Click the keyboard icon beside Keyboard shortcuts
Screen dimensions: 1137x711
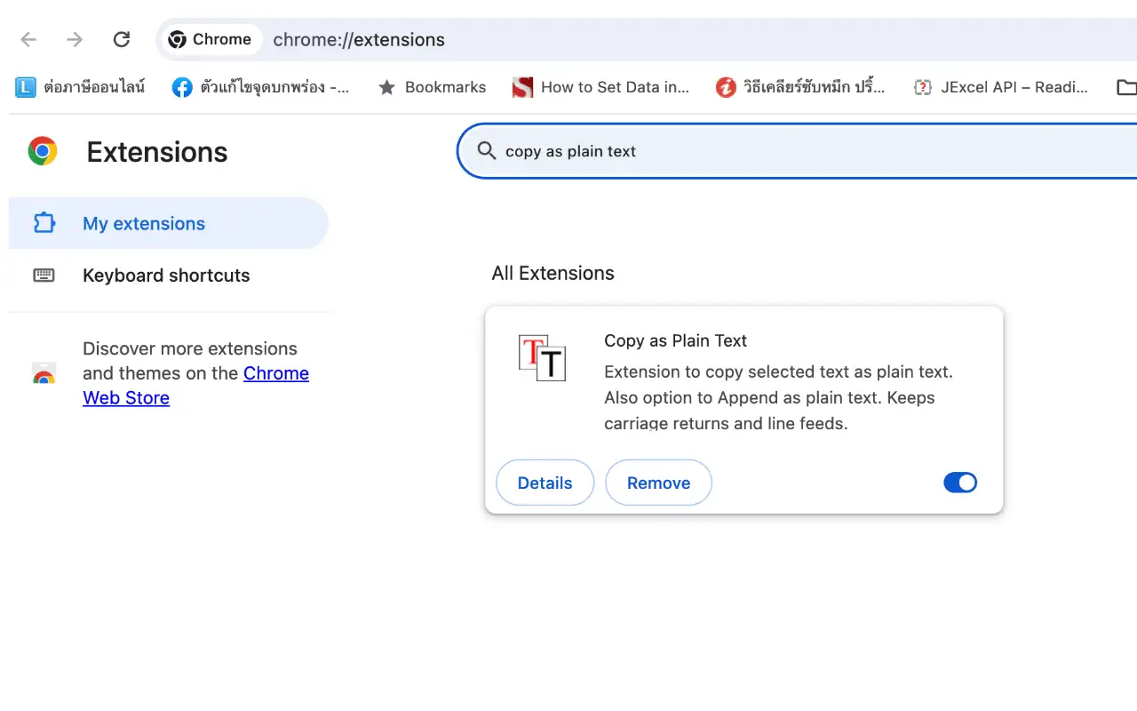[x=44, y=276]
